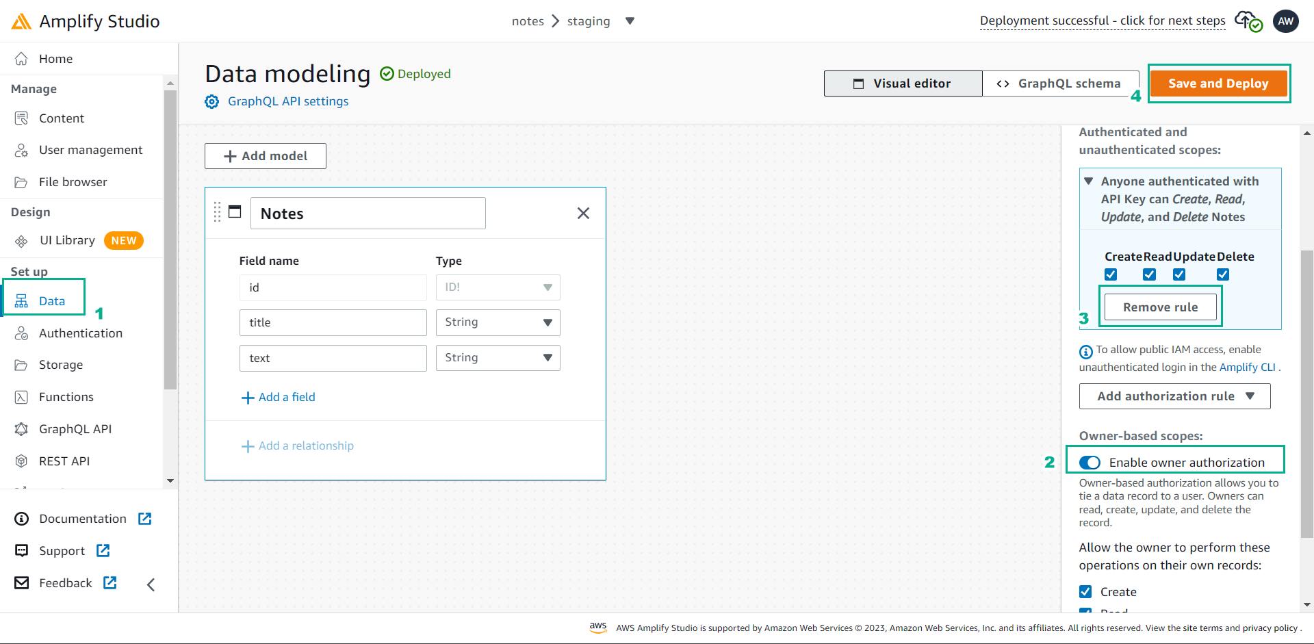
Task: Click Add a relationship link
Action: pyautogui.click(x=298, y=446)
